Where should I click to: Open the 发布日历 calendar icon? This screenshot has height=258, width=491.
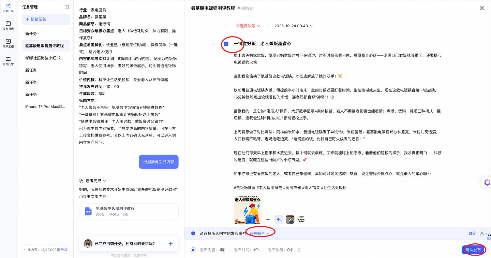tap(8, 26)
